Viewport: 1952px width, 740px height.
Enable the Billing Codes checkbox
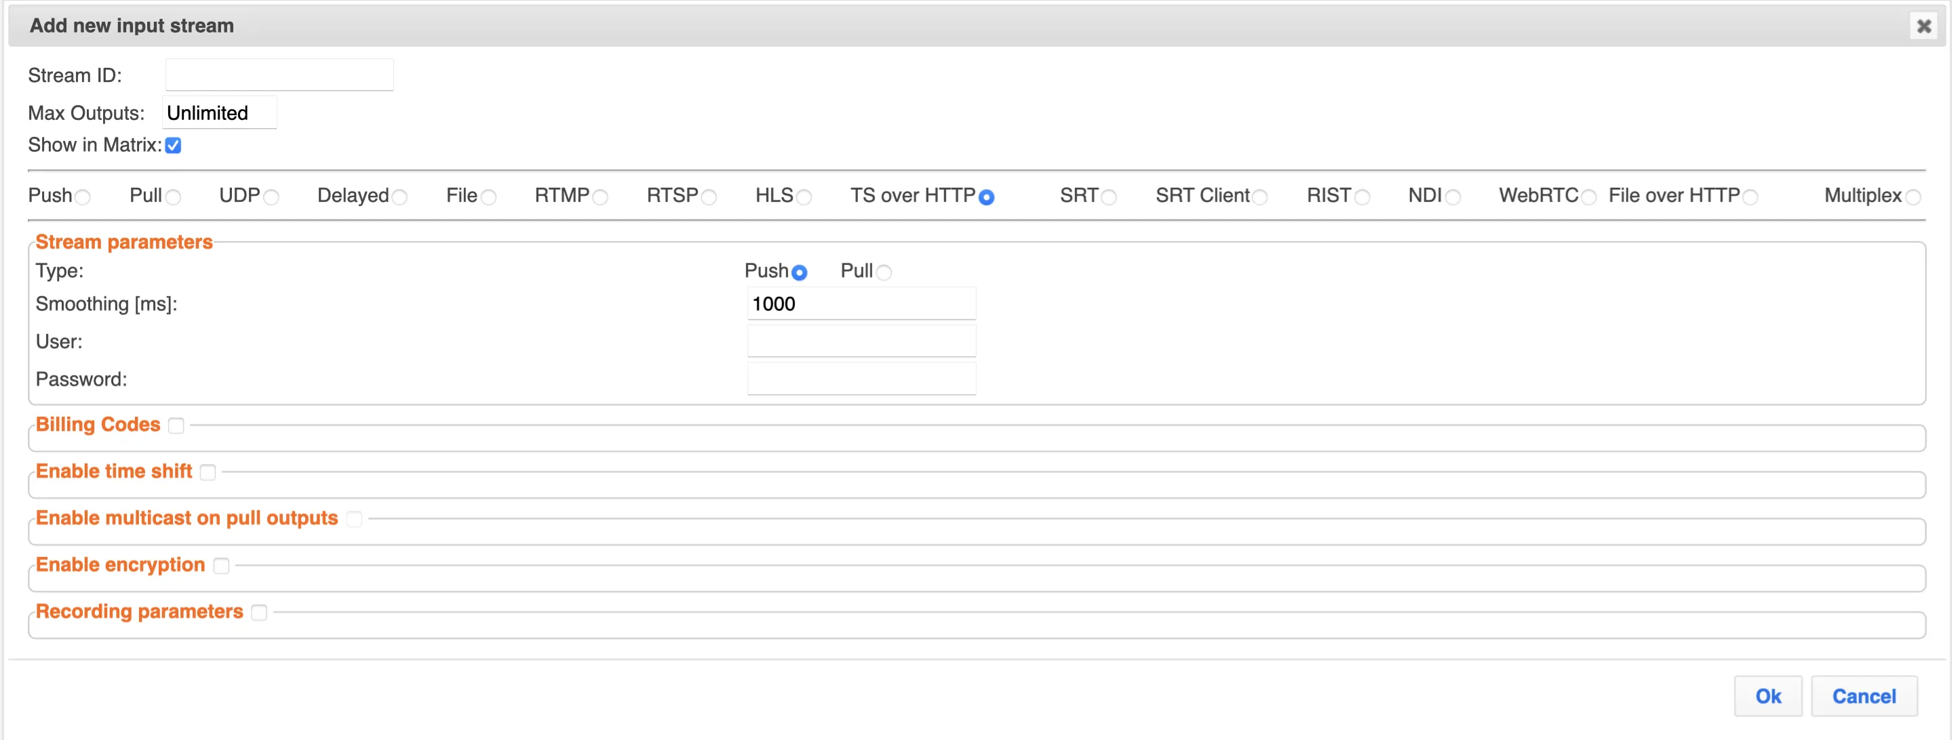pos(176,426)
